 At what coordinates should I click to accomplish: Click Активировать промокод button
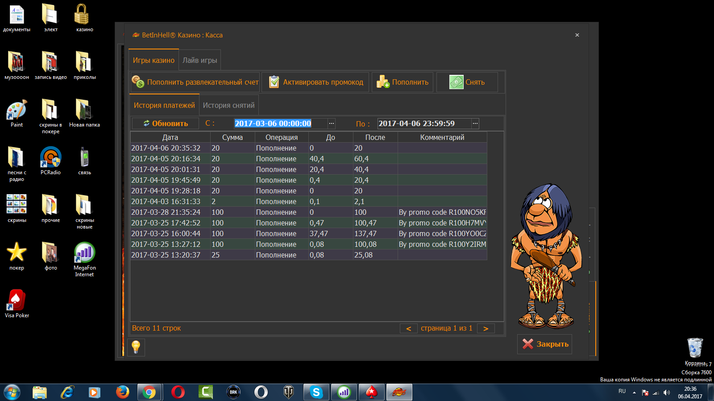(315, 82)
